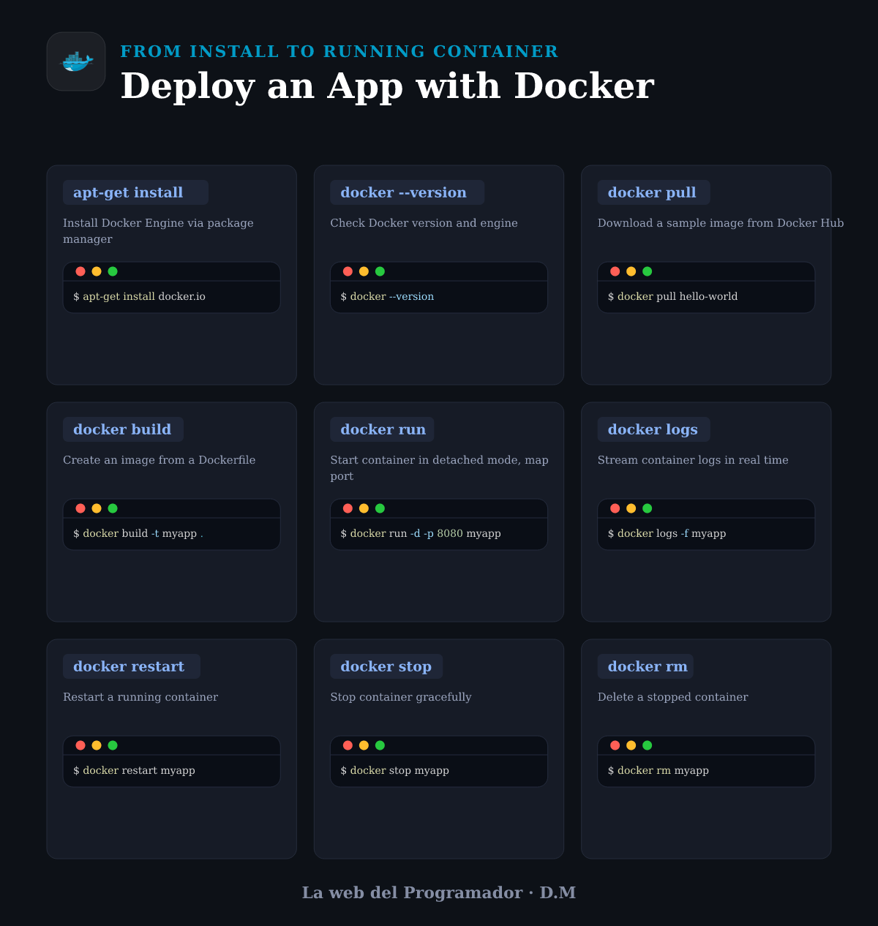The height and width of the screenshot is (926, 878).
Task: Click 'Stream container logs in real time' text
Action: tap(693, 460)
